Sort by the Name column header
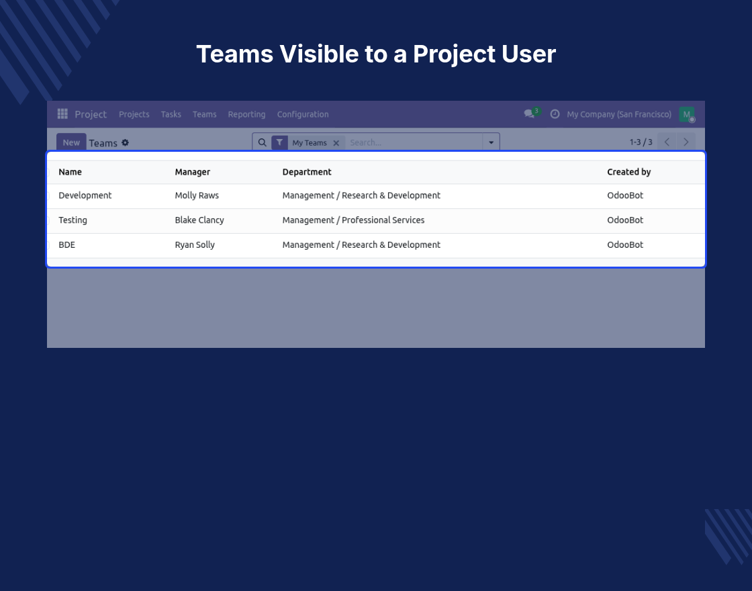The image size is (752, 591). tap(70, 172)
